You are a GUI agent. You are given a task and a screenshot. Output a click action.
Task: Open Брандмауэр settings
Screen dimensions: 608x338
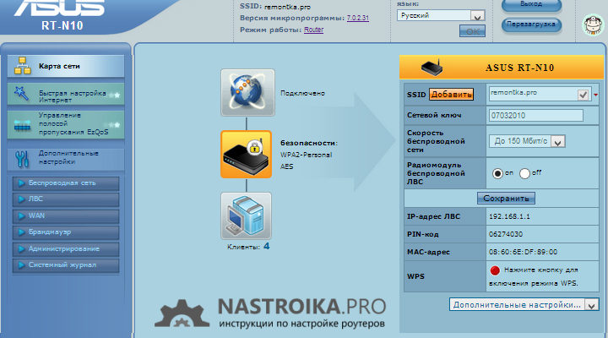coord(66,232)
